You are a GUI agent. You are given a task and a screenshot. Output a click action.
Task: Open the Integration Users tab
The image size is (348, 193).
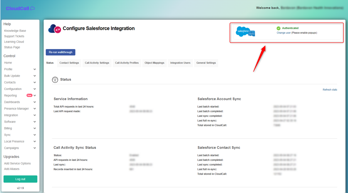pyautogui.click(x=180, y=63)
